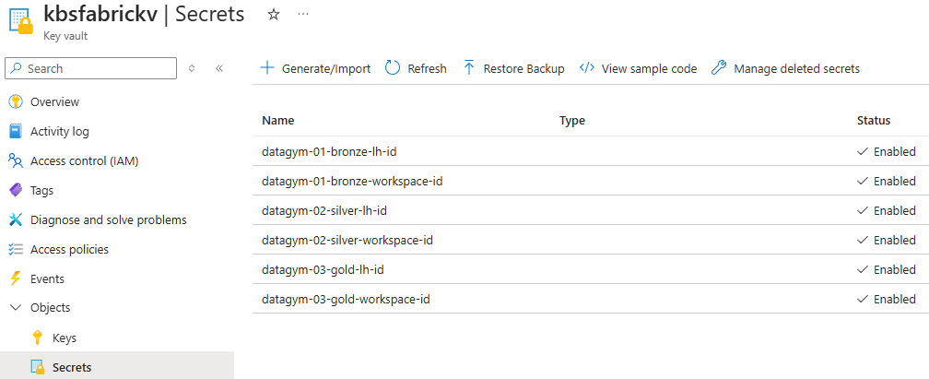Click the 'kbsfabrickv | Secrets' page title

(144, 14)
